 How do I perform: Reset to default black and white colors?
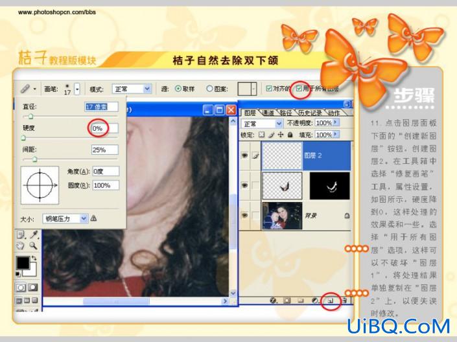18,274
